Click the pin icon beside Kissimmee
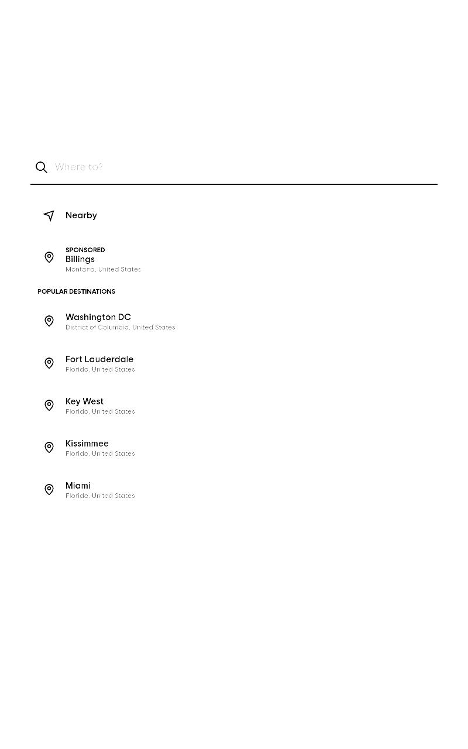The width and height of the screenshot is (468, 749). coord(49,448)
